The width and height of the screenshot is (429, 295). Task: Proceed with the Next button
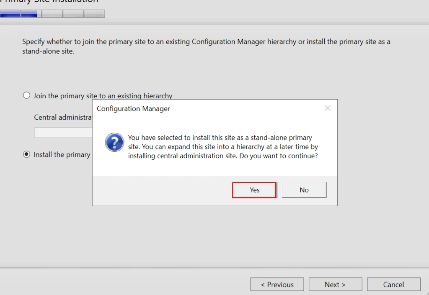(335, 285)
